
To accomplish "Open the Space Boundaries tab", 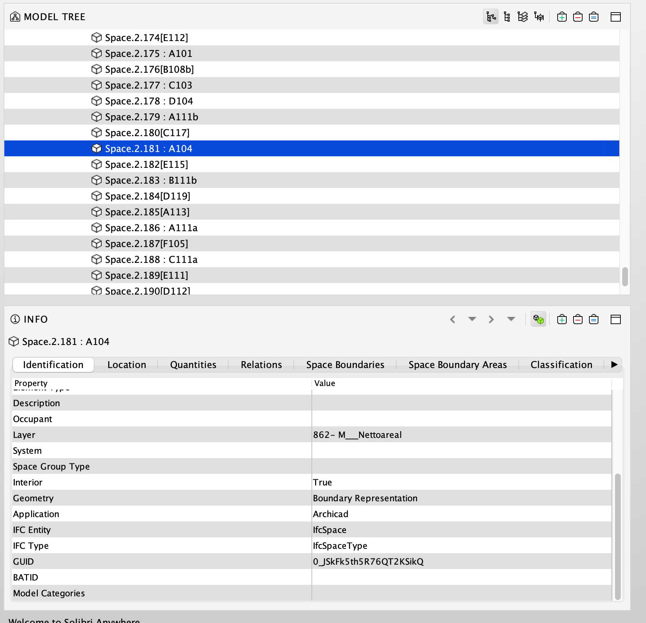I will click(345, 365).
